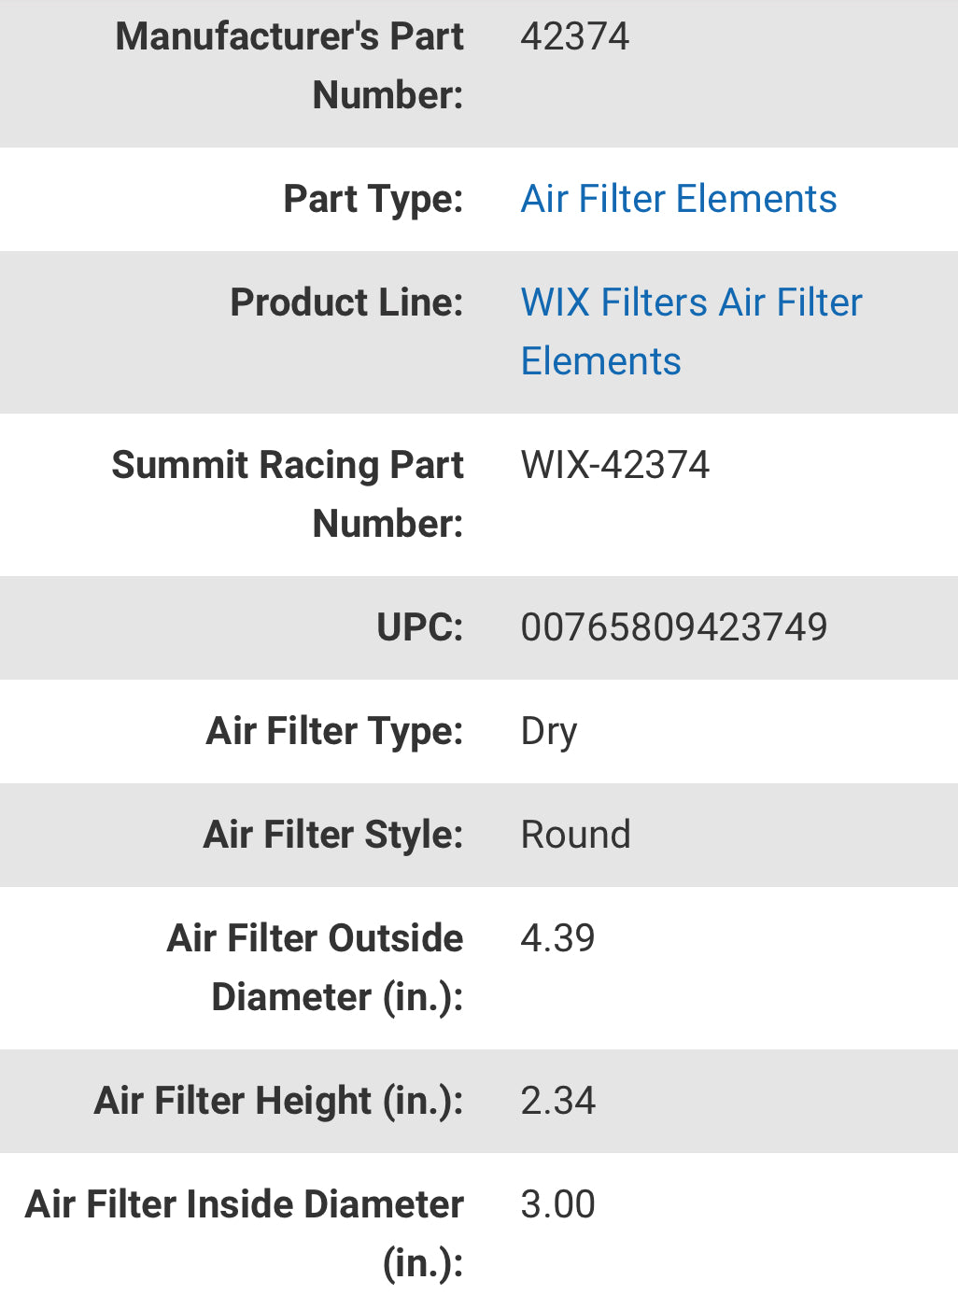Click the Air Filter Outside Diameter label

point(314,966)
